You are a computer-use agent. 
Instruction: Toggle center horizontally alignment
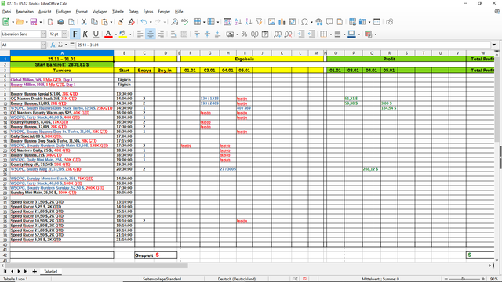[151, 34]
